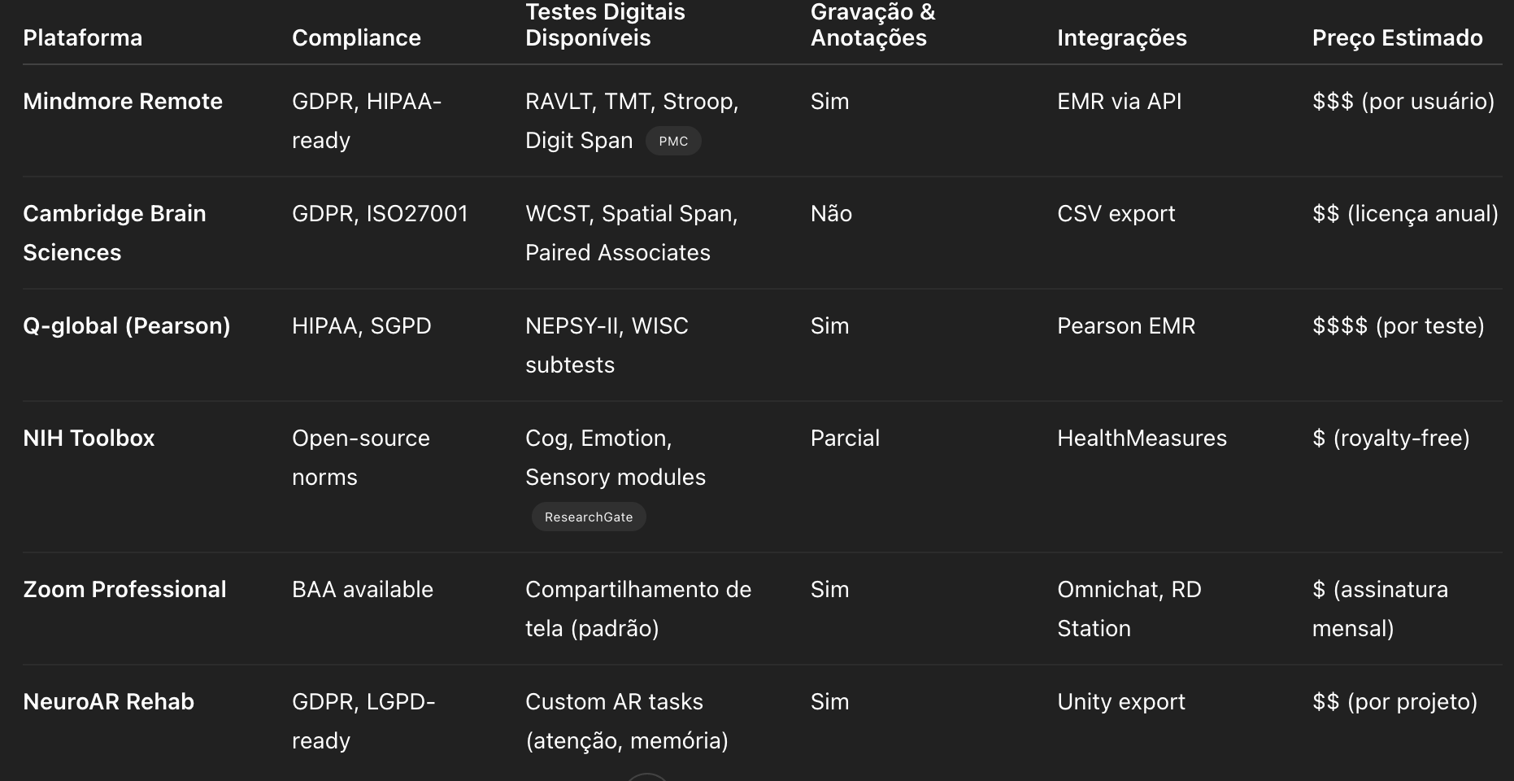Open the ResearchGate citation badge
Image resolution: width=1514 pixels, height=781 pixels.
coord(589,517)
